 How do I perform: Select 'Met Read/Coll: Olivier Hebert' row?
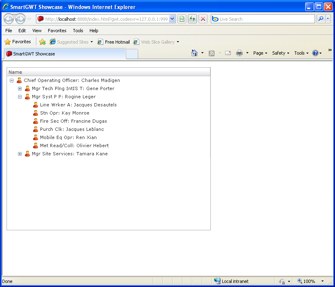click(x=109, y=146)
